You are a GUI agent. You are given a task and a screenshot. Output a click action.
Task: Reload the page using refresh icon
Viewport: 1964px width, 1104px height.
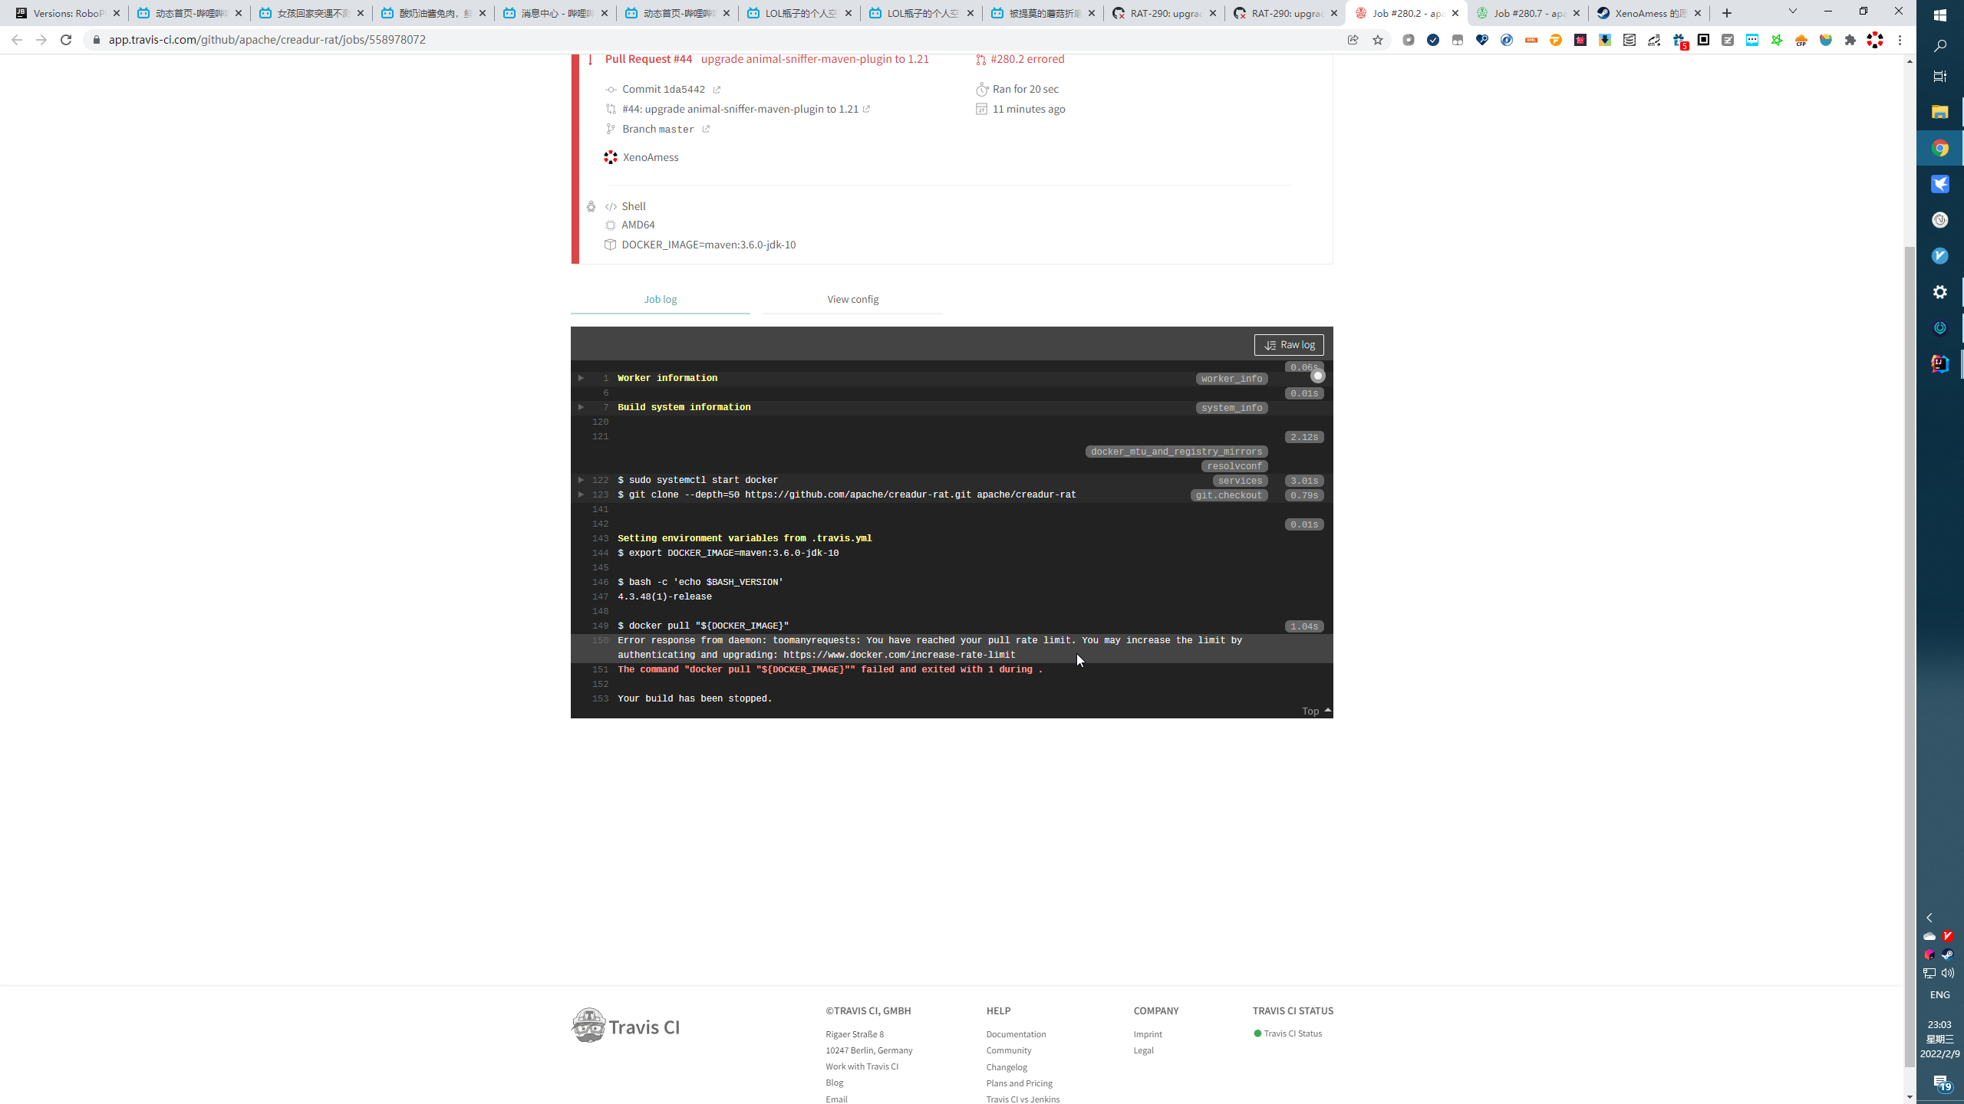[x=66, y=40]
